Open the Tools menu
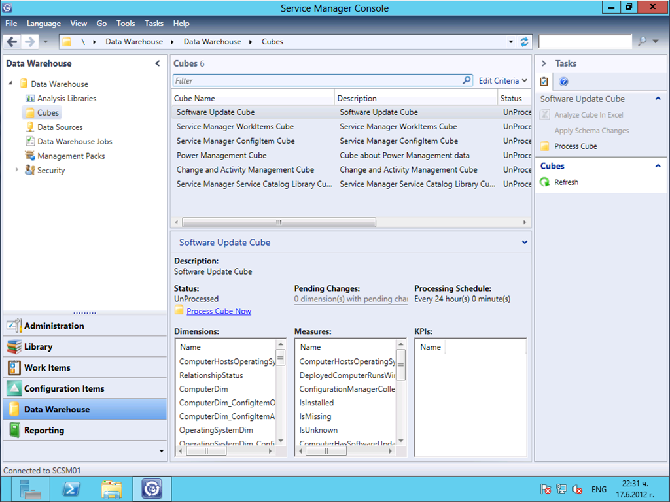The image size is (670, 502). (126, 24)
